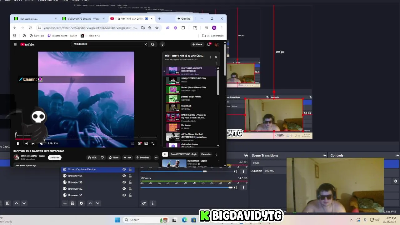Lock the Browser 52 source
This screenshot has height=225, width=400.
(x=130, y=189)
